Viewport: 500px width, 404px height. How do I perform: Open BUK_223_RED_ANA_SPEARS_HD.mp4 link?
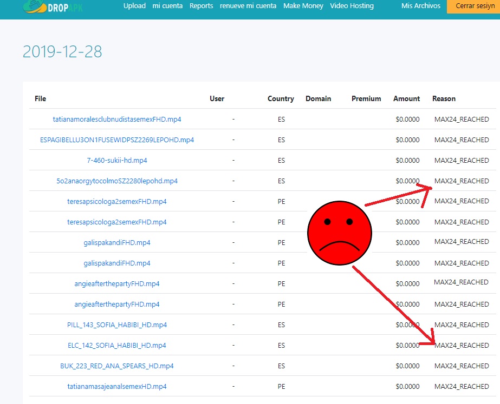coord(117,366)
